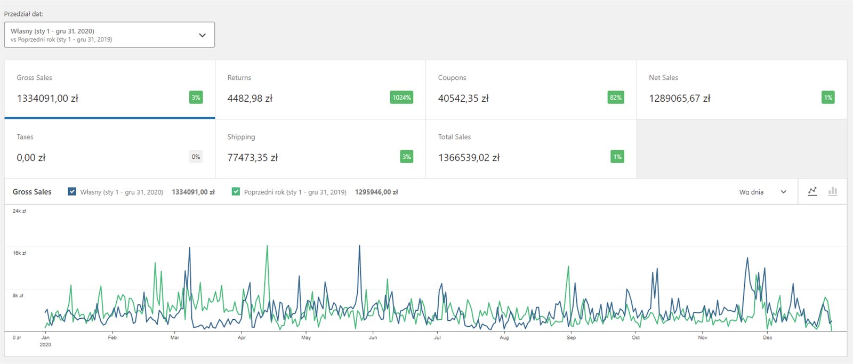
Task: Select the Taxes summary card
Action: pos(109,148)
